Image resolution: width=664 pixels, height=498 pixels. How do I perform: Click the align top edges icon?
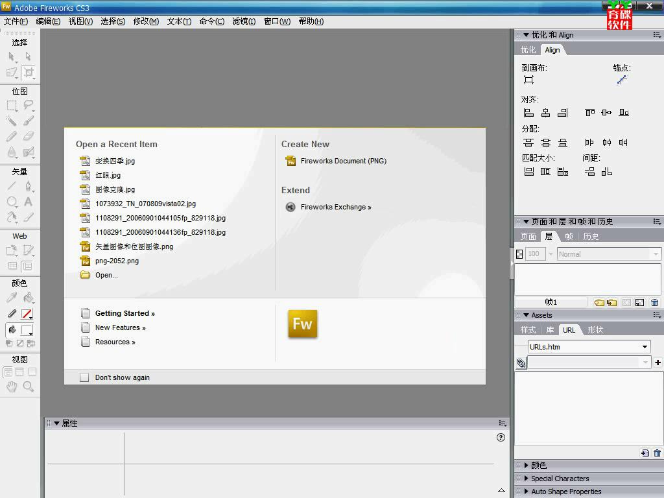(589, 113)
